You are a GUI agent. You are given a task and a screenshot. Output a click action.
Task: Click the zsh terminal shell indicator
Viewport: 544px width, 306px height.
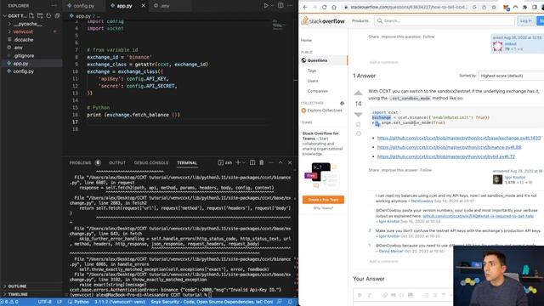(x=224, y=162)
